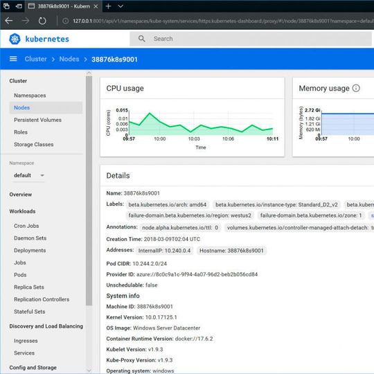Click the search magnifier icon
Screen dimensions: 374x374
pos(142,39)
